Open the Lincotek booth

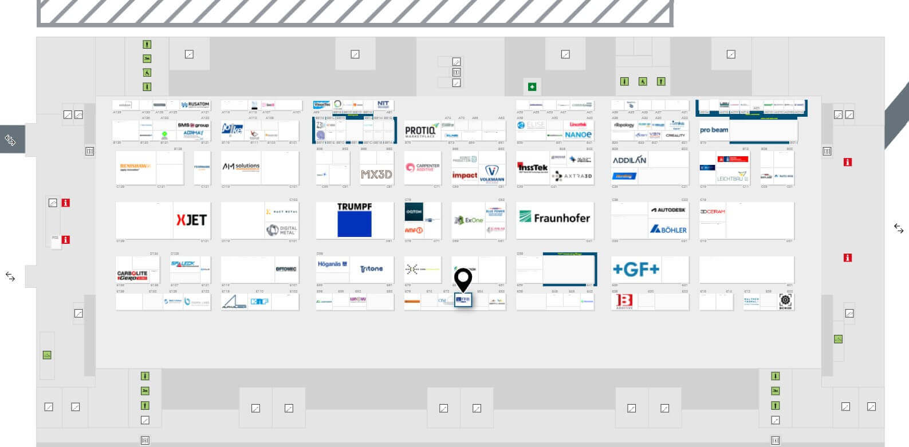[579, 124]
